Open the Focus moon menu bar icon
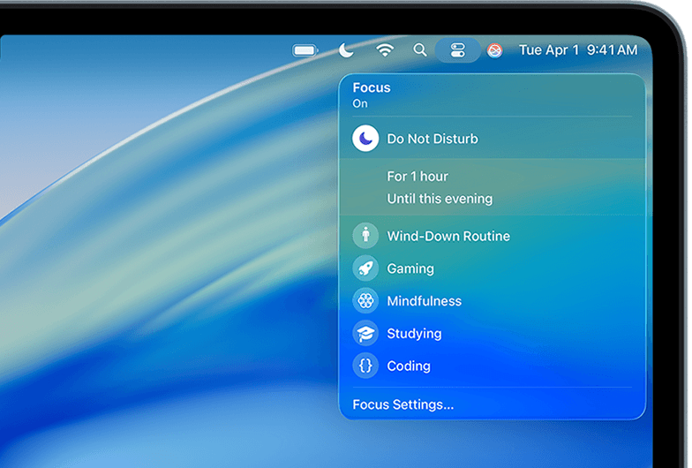692x468 pixels. [346, 49]
